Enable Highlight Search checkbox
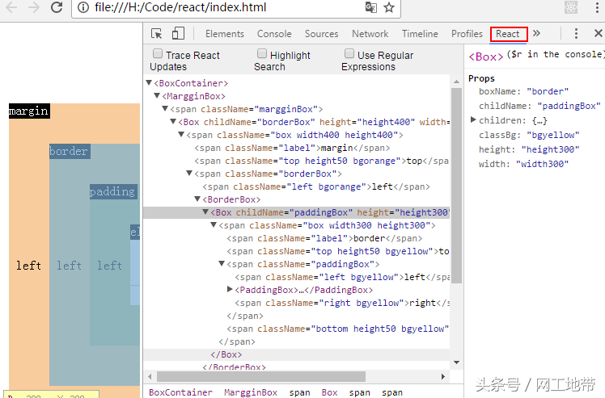This screenshot has height=398, width=605. tap(261, 53)
